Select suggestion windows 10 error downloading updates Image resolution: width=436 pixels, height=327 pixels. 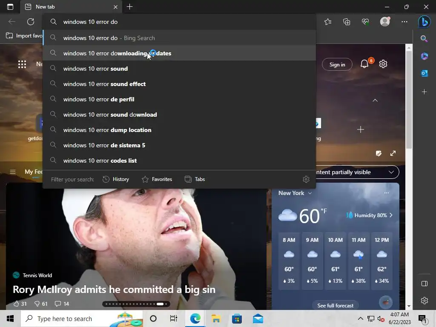pyautogui.click(x=179, y=53)
